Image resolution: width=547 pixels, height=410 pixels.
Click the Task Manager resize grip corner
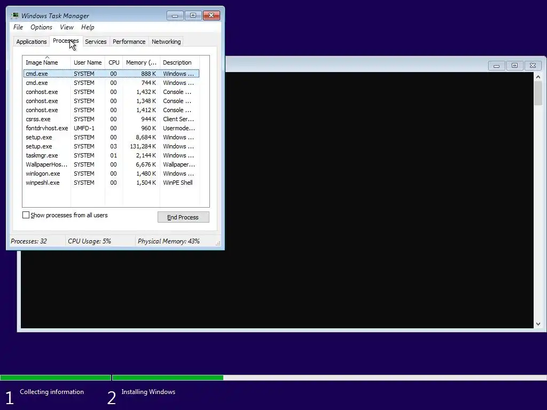click(218, 243)
